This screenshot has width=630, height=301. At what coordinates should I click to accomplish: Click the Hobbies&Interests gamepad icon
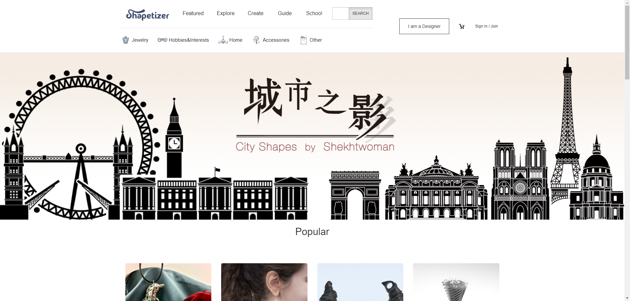162,40
